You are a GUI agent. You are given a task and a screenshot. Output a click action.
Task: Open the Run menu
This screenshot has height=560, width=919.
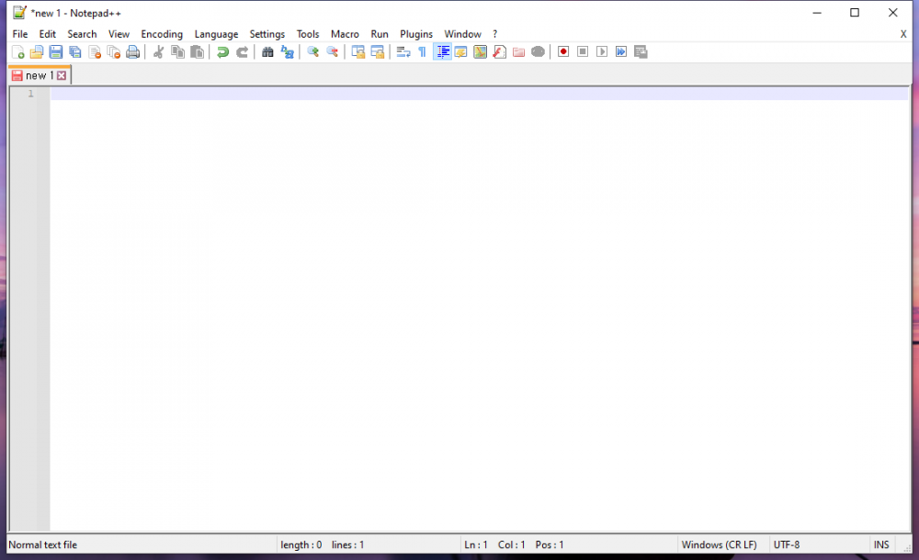(x=380, y=34)
